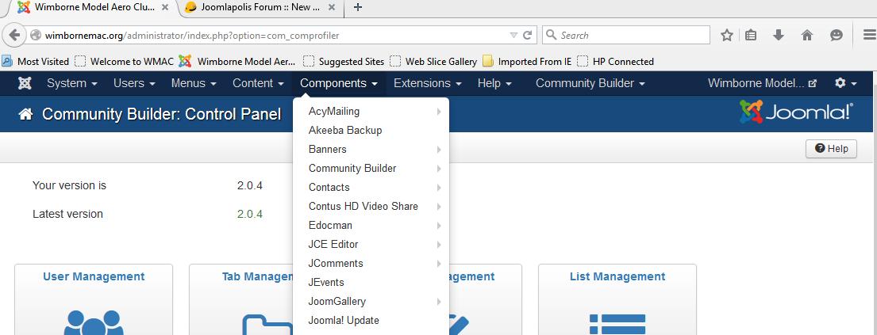This screenshot has height=335, width=877.
Task: Open Web Slice Gallery bookmark
Action: click(x=433, y=62)
